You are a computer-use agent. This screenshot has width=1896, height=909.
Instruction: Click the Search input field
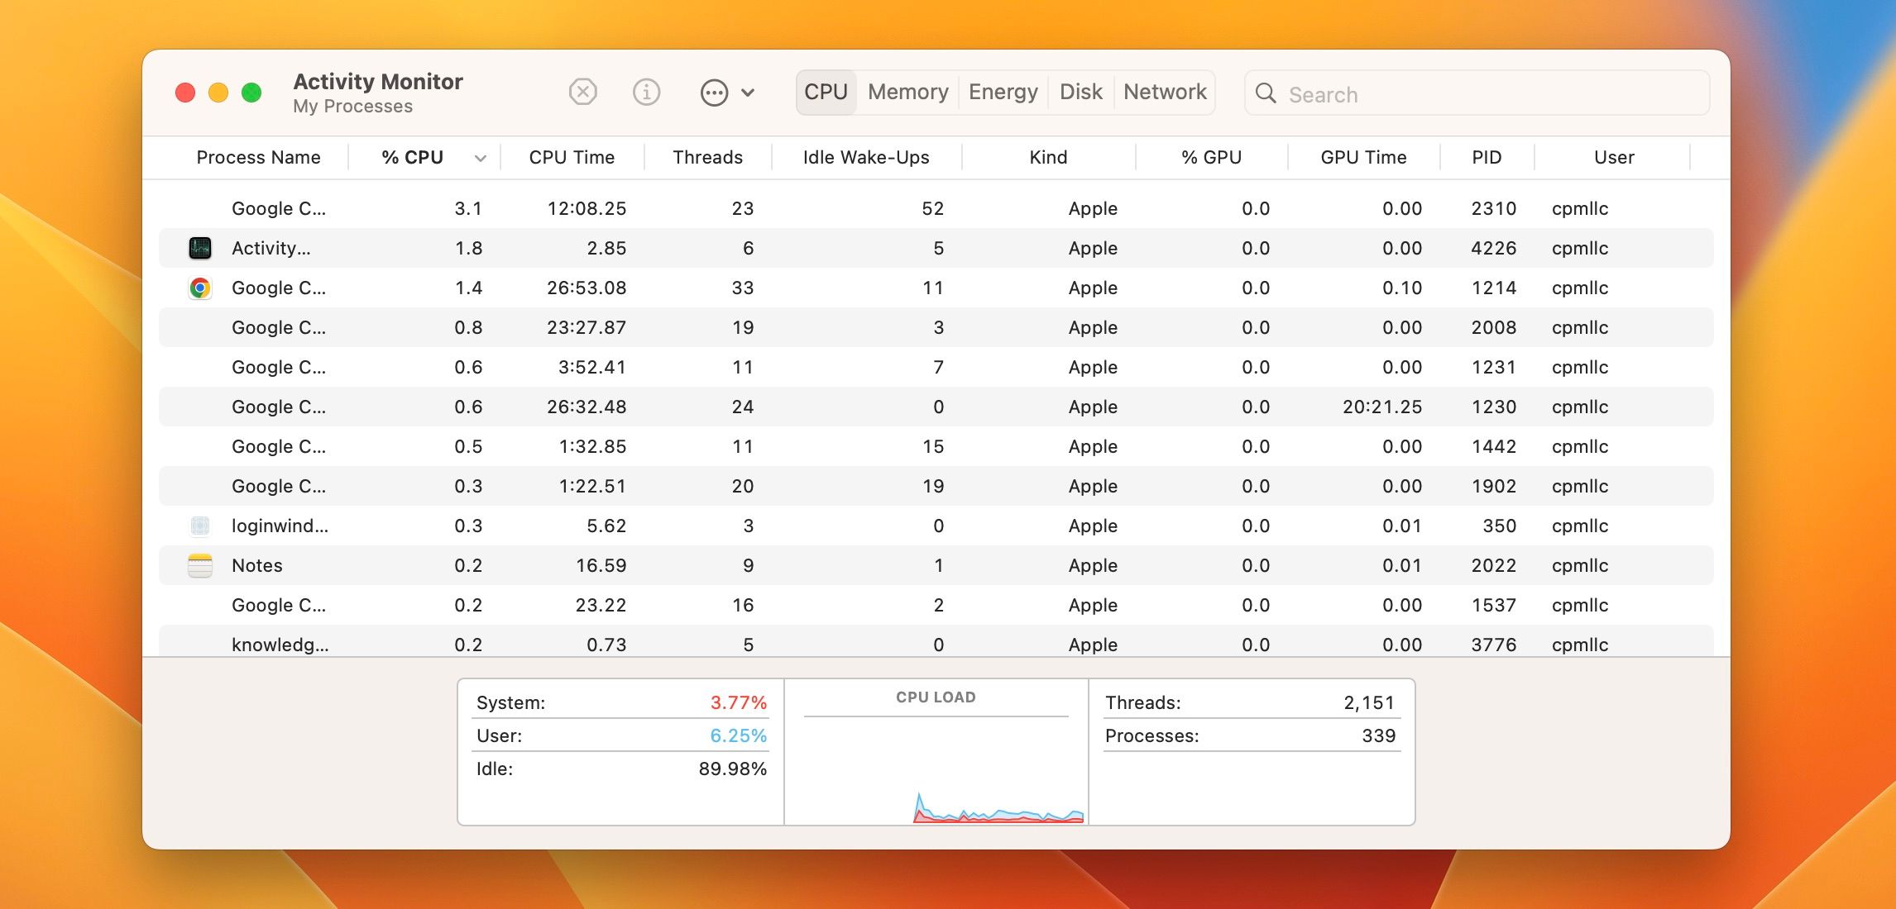click(x=1489, y=93)
